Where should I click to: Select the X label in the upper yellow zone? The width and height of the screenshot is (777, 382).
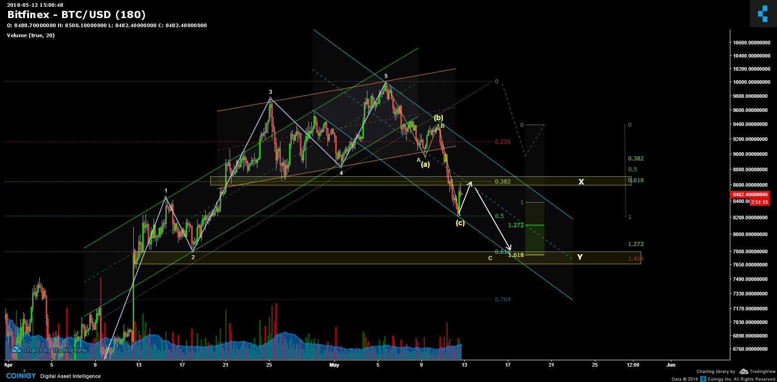coord(581,182)
